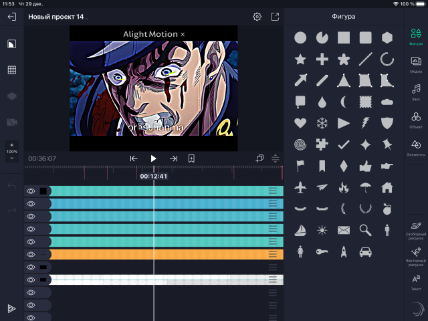Screen dimensions: 428x321
Task: Toggle eye on first empty layer below white track
Action: (31, 293)
